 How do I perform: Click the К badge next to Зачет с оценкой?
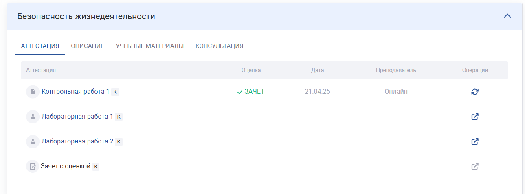(x=96, y=166)
